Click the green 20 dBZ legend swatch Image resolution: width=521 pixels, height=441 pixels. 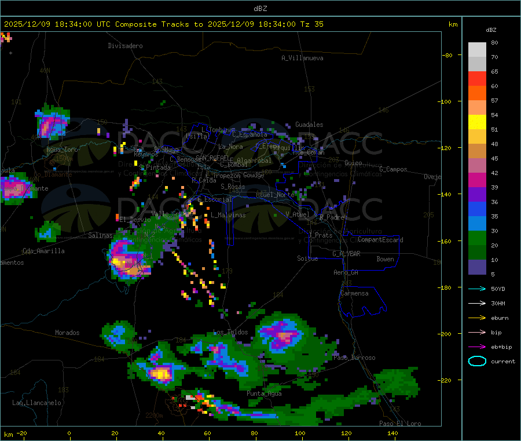(477, 238)
